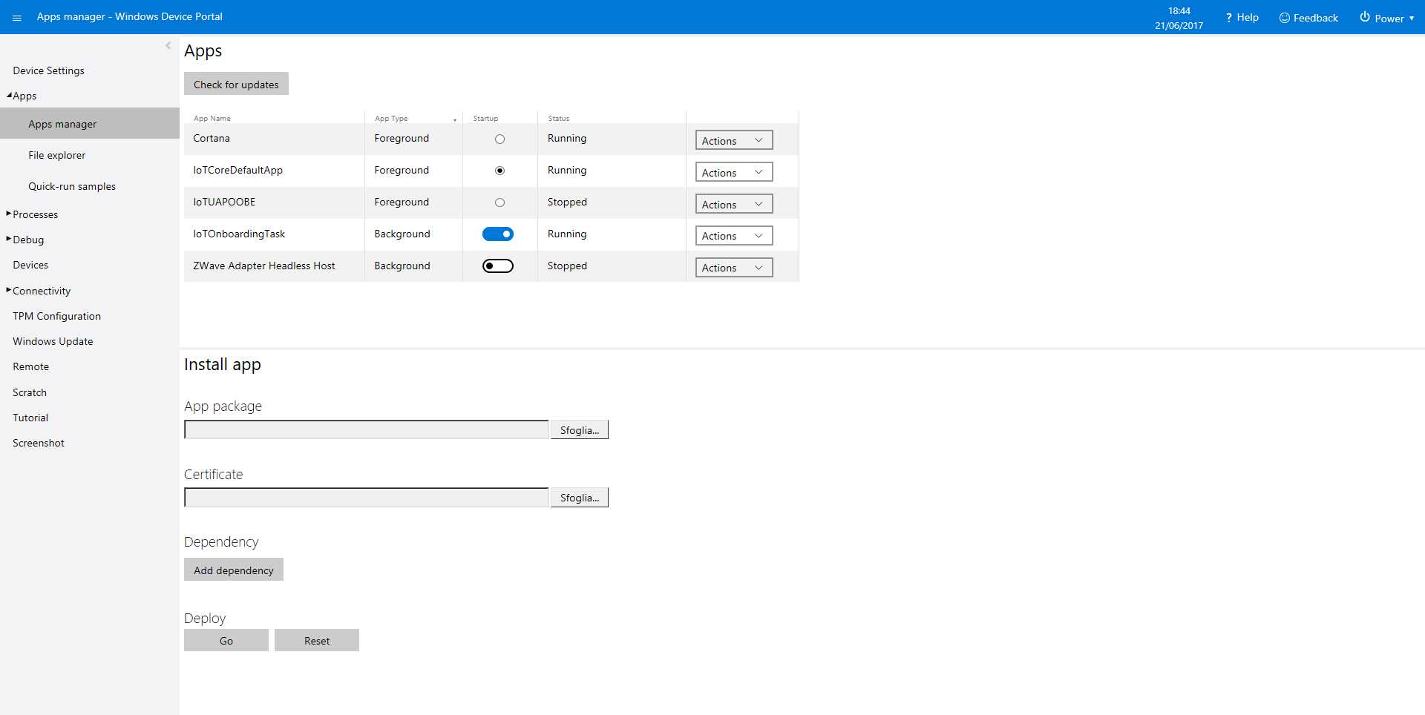Click the Startup column header
Viewport: 1425px width, 715px height.
pos(486,119)
